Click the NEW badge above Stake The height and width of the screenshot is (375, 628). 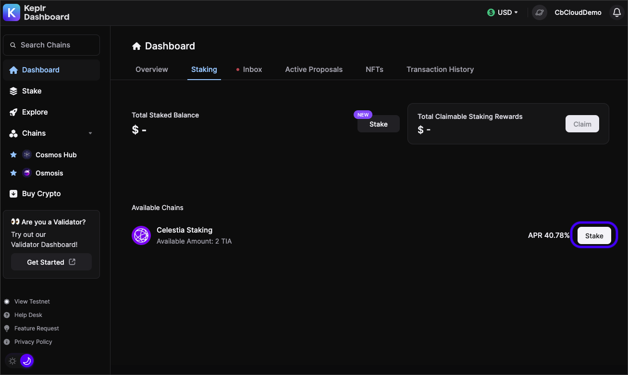363,115
